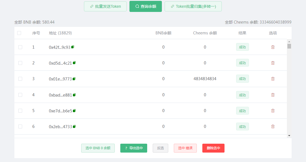Remove row 5 using trash icon
The height and width of the screenshot is (162, 306).
point(273,111)
